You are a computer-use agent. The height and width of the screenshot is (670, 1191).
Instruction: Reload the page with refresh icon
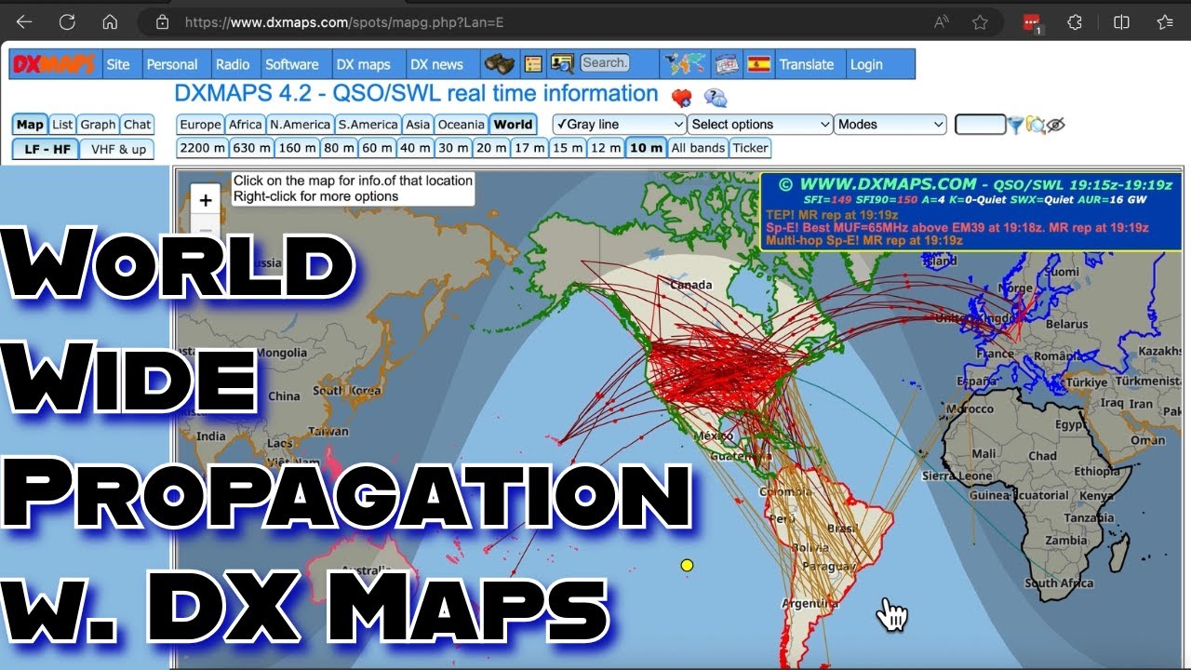click(x=67, y=22)
